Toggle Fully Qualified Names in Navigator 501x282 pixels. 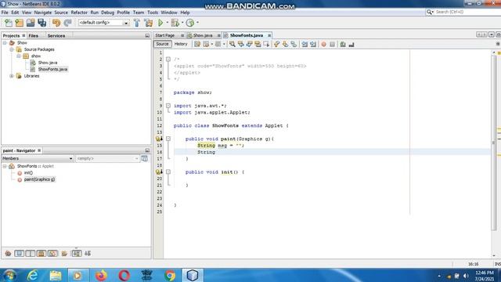(x=64, y=254)
